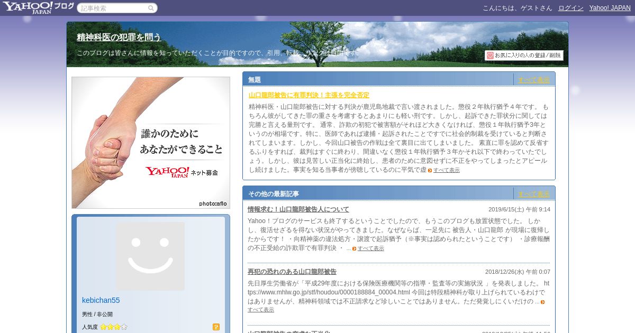Open the ログイン link
The image size is (635, 333).
(571, 8)
